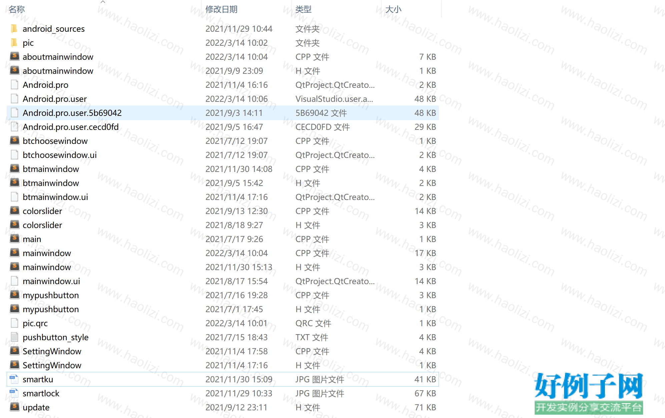Click the SettingWindow CPP file icon
665x418 pixels.
(x=14, y=351)
